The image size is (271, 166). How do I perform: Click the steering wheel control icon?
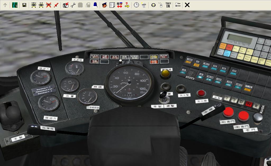(153, 5)
